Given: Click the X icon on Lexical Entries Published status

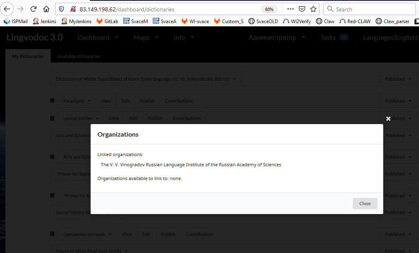Looking at the screenshot, I should point(388,118).
